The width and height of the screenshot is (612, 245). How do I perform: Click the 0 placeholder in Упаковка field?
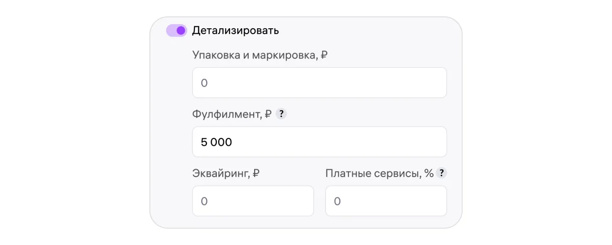click(204, 83)
